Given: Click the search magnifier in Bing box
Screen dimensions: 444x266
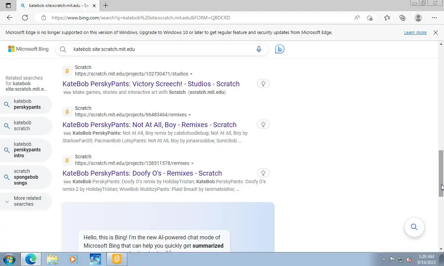Looking at the screenshot, I should coord(63,49).
